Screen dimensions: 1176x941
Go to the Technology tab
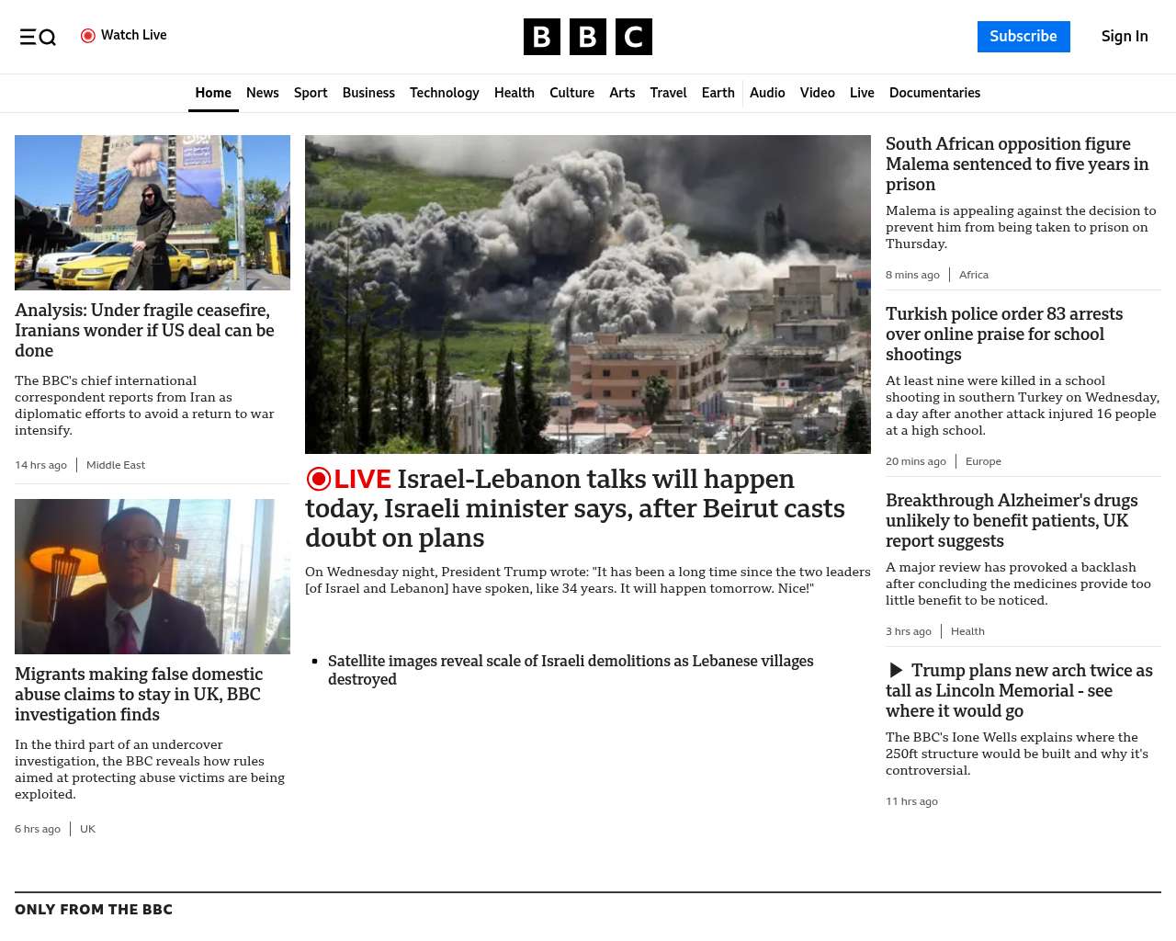pyautogui.click(x=444, y=93)
